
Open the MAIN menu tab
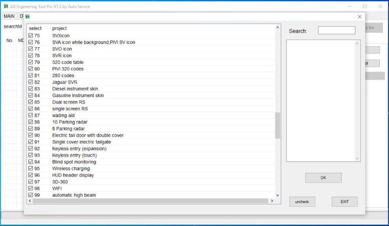point(9,16)
